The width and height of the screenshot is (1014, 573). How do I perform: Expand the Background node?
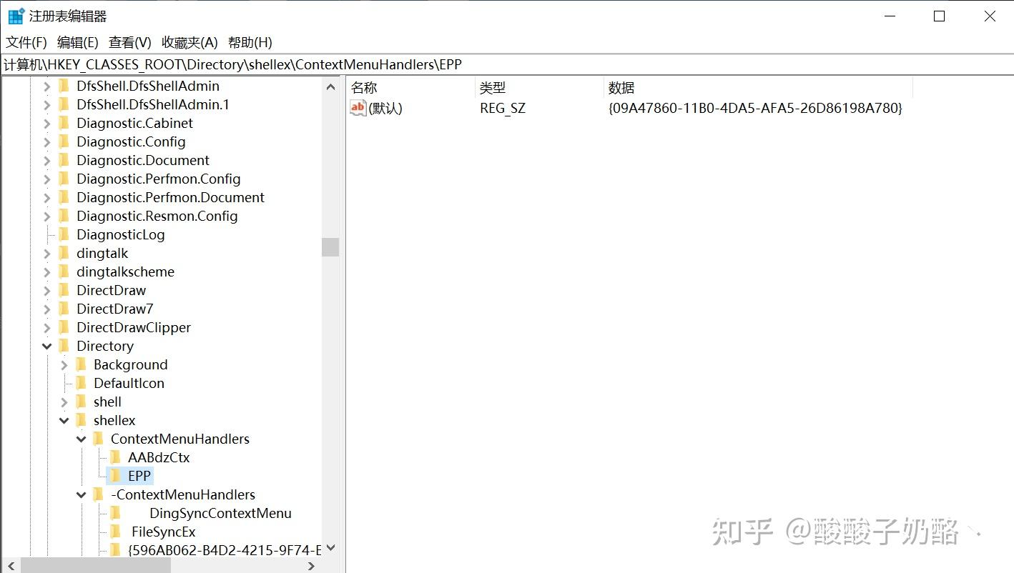64,364
